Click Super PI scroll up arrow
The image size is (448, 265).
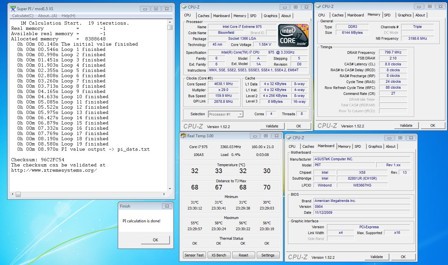[170, 22]
